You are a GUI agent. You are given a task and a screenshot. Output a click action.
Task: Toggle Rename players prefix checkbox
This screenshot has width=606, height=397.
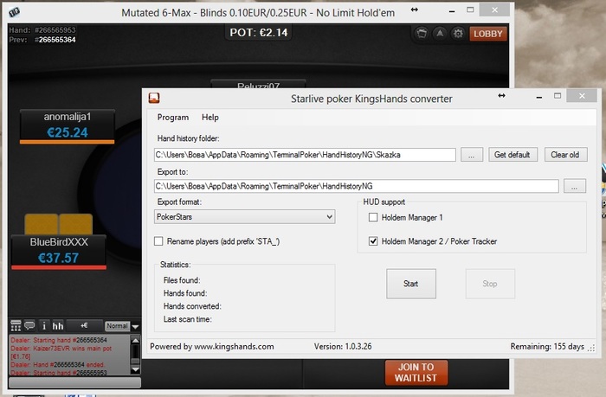pyautogui.click(x=158, y=241)
